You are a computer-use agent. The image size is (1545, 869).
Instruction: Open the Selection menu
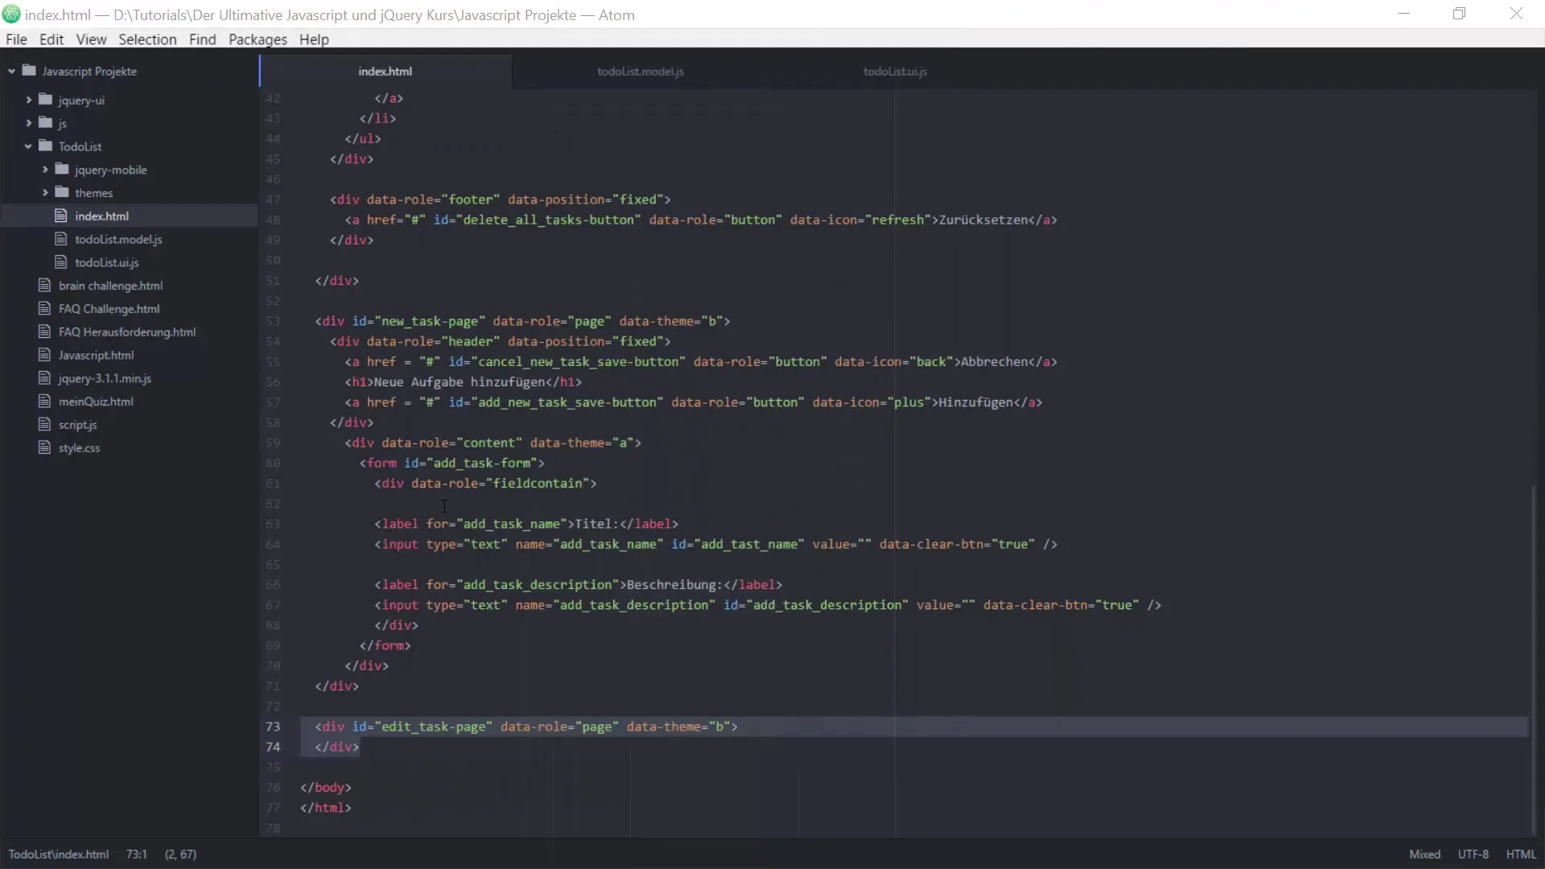tap(147, 39)
